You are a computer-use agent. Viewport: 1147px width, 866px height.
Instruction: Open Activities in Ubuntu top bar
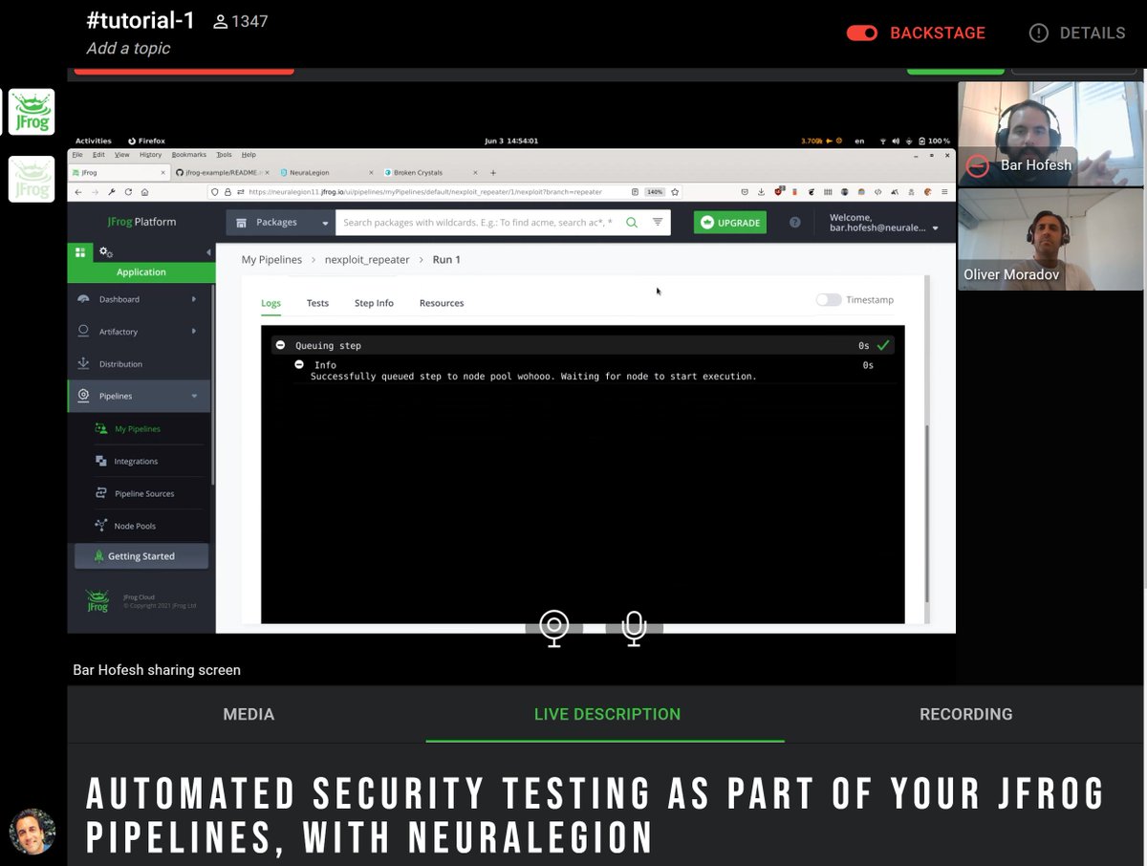pyautogui.click(x=94, y=141)
